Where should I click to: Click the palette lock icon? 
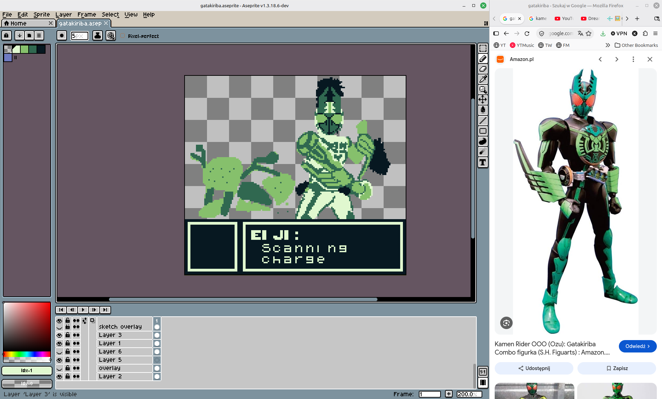7,35
